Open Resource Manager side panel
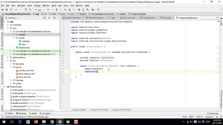 click(x=2, y=41)
